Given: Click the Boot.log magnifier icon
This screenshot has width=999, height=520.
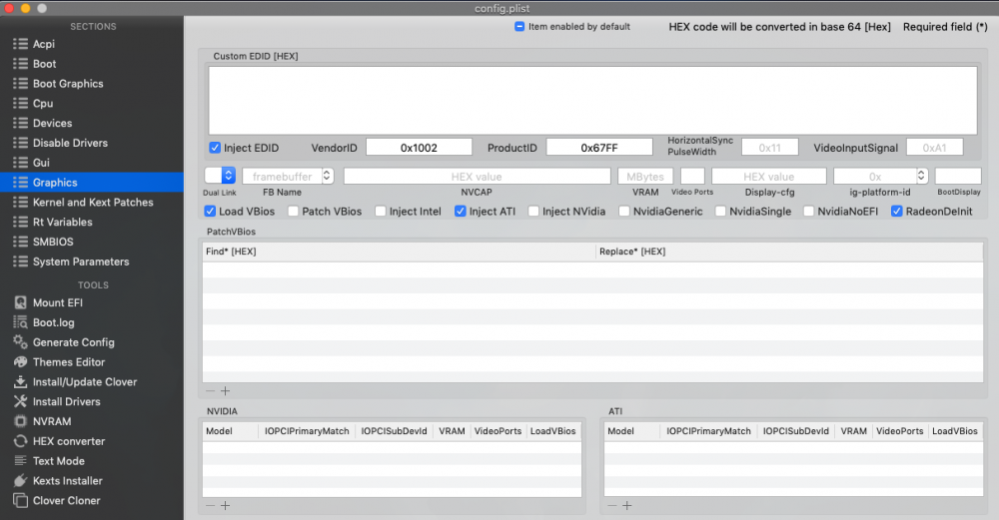Looking at the screenshot, I should (x=20, y=322).
